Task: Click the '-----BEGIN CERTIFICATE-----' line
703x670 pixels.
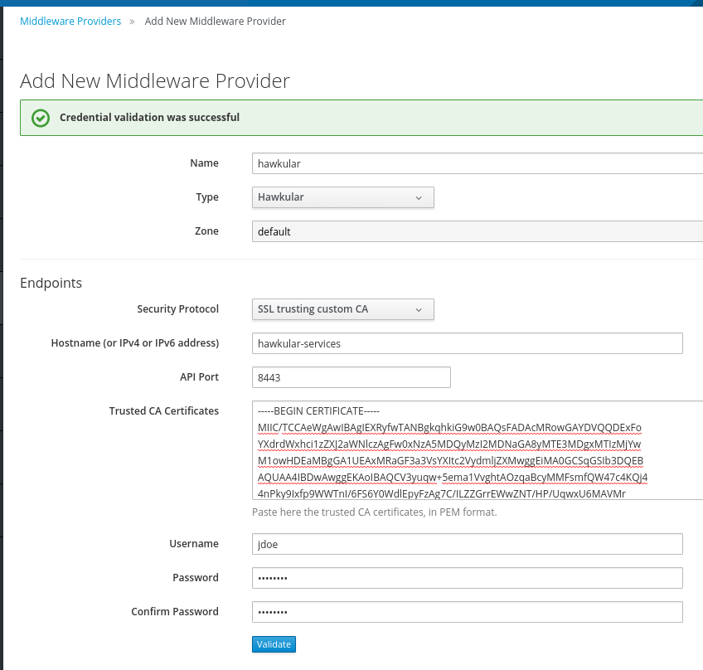Action: 318,410
